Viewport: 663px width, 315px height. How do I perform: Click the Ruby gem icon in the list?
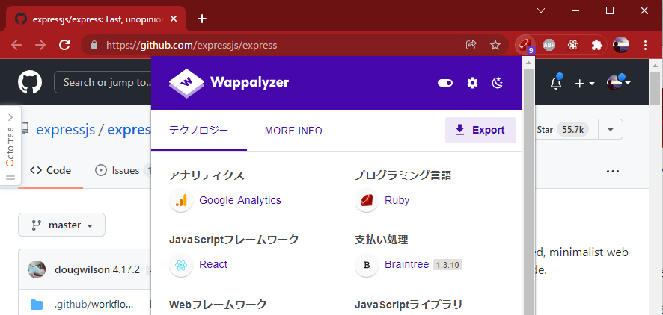367,200
